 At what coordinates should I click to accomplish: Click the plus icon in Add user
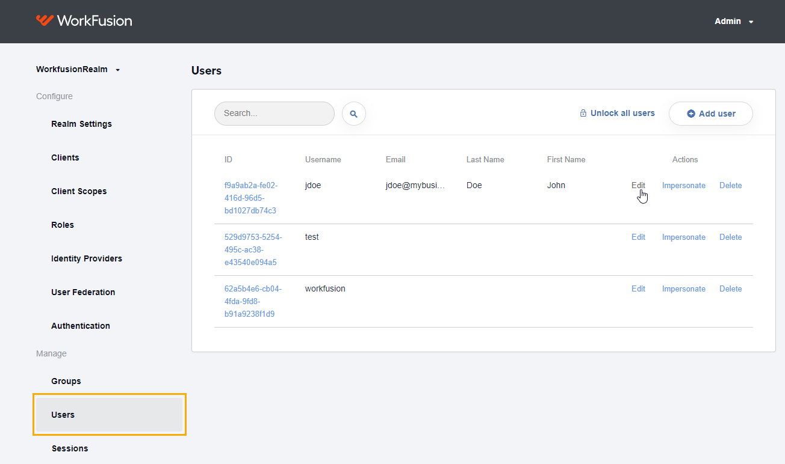click(691, 114)
